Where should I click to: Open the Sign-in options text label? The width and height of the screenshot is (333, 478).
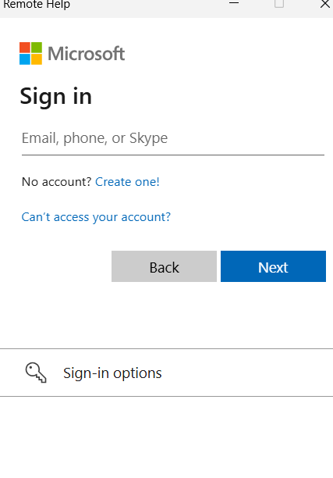[112, 373]
